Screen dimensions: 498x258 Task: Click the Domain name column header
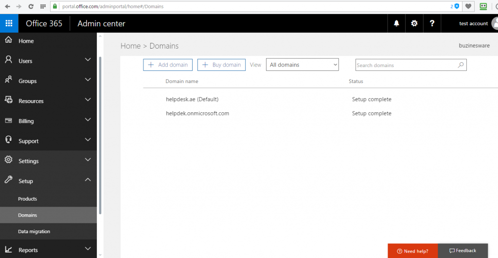(x=182, y=81)
